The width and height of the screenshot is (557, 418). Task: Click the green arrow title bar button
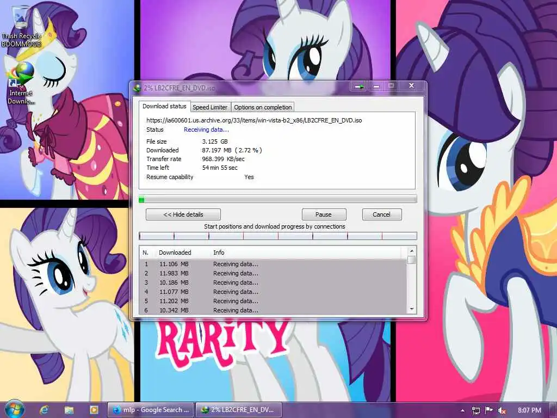359,87
